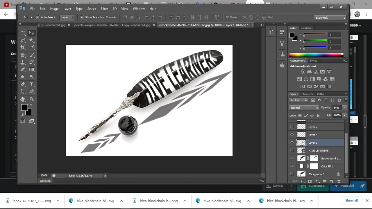This screenshot has height=209, width=372.
Task: Select the Rectangular Marquee tool
Action: [x=23, y=33]
